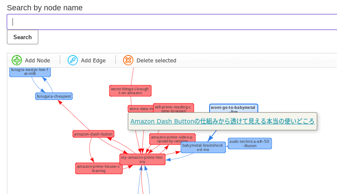Click the green Add Node plus icon
337x194 pixels.
17,60
